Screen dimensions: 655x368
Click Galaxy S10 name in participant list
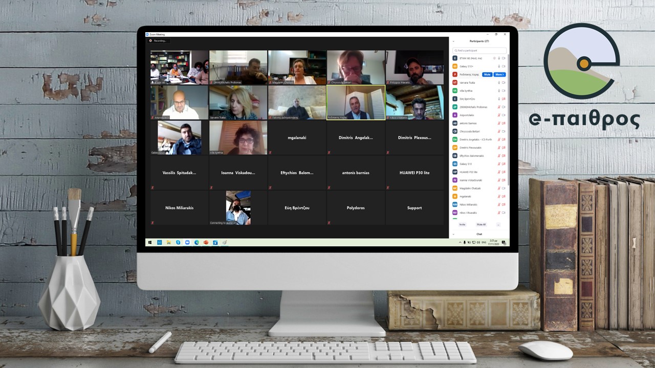[x=466, y=164]
